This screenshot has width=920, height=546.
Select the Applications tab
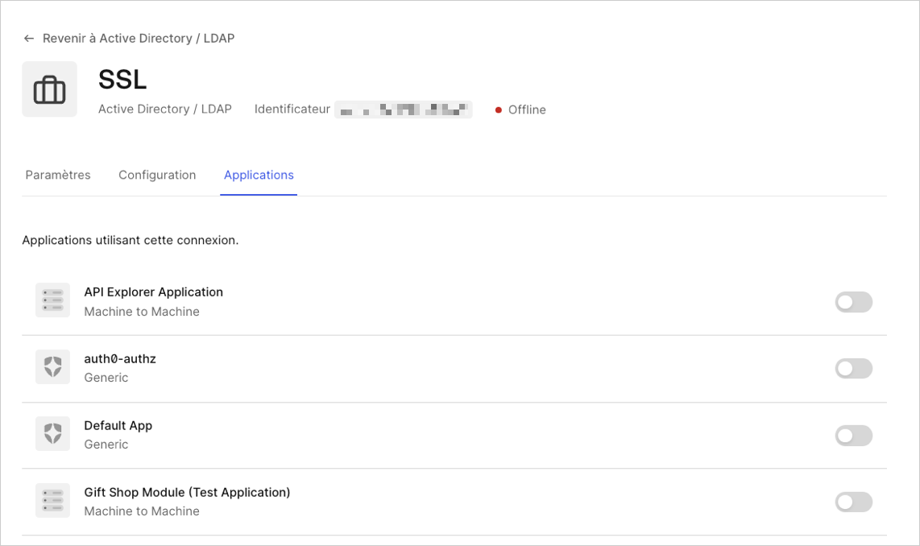(x=259, y=175)
